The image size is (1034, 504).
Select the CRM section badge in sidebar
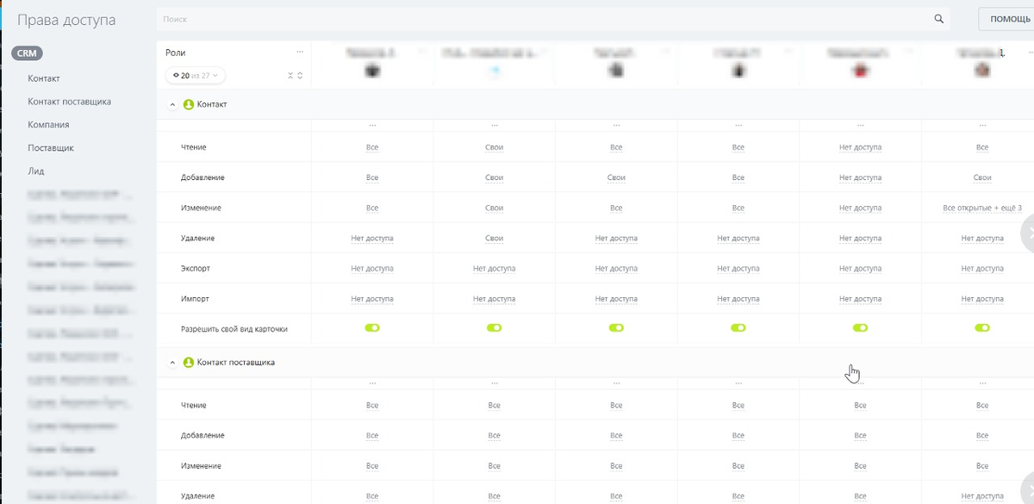(28, 53)
